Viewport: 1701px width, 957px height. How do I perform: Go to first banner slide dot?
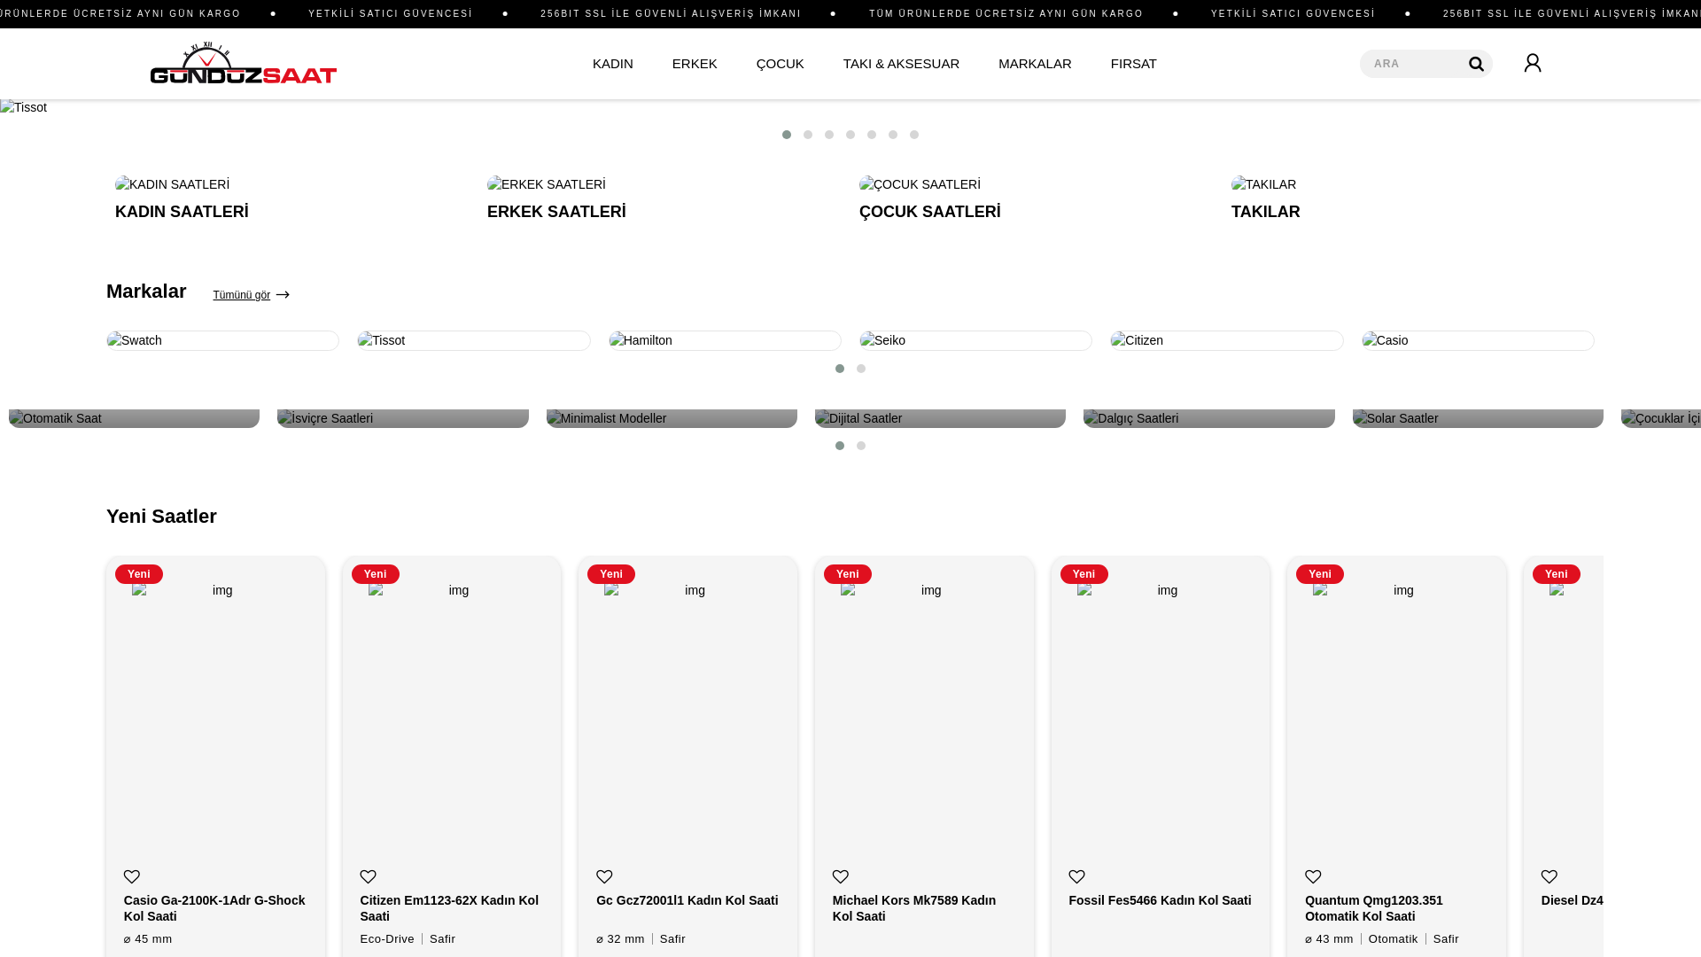787,135
